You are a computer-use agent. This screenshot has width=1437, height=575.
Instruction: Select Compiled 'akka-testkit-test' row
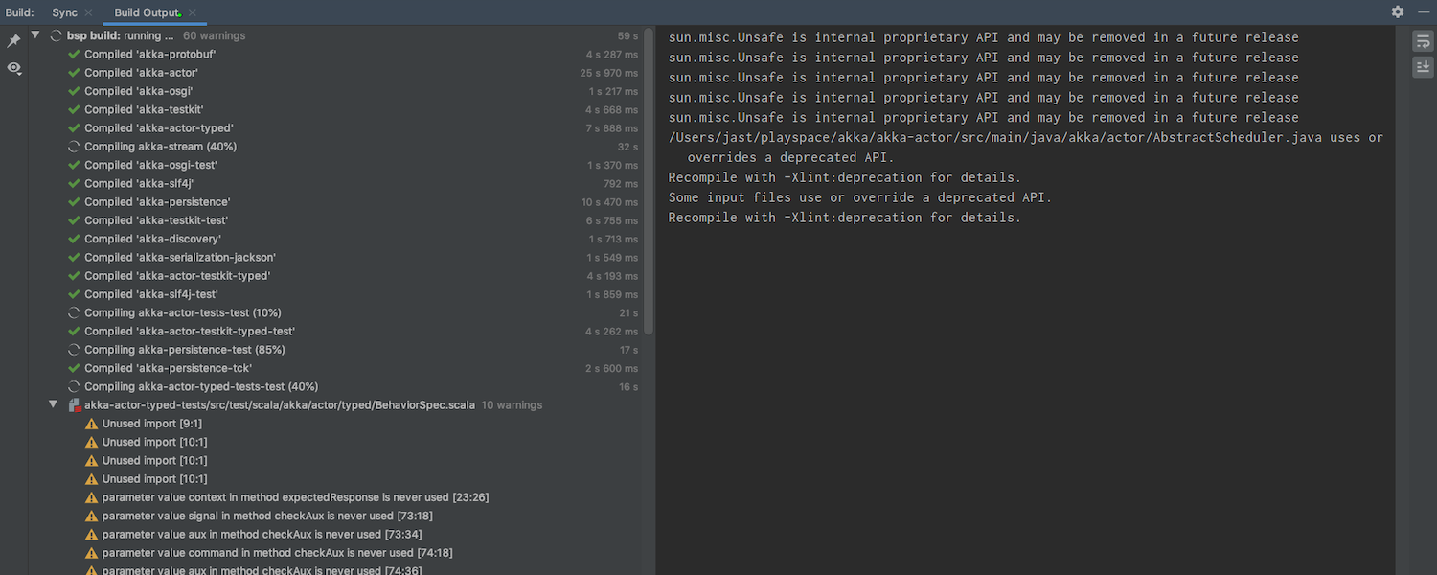335,220
